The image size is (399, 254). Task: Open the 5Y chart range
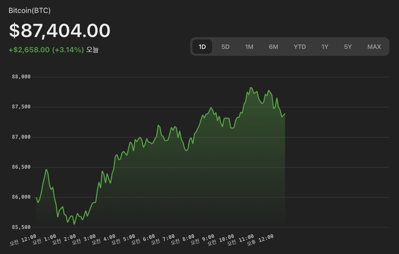point(348,47)
